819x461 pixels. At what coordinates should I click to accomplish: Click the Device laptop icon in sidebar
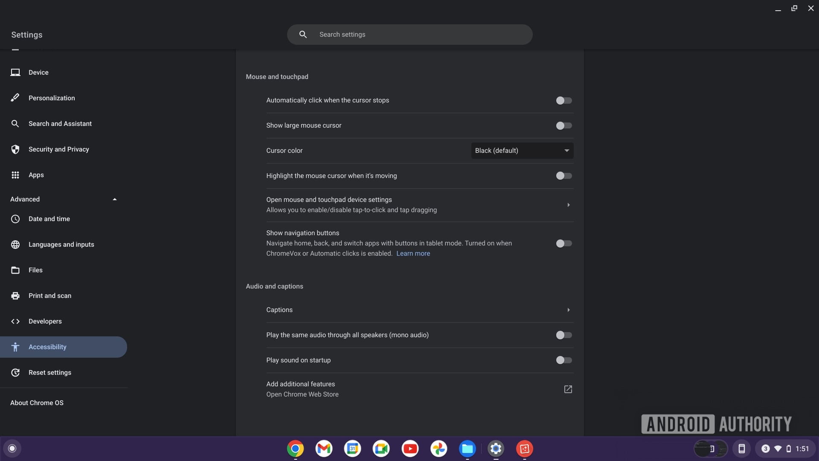(x=15, y=73)
